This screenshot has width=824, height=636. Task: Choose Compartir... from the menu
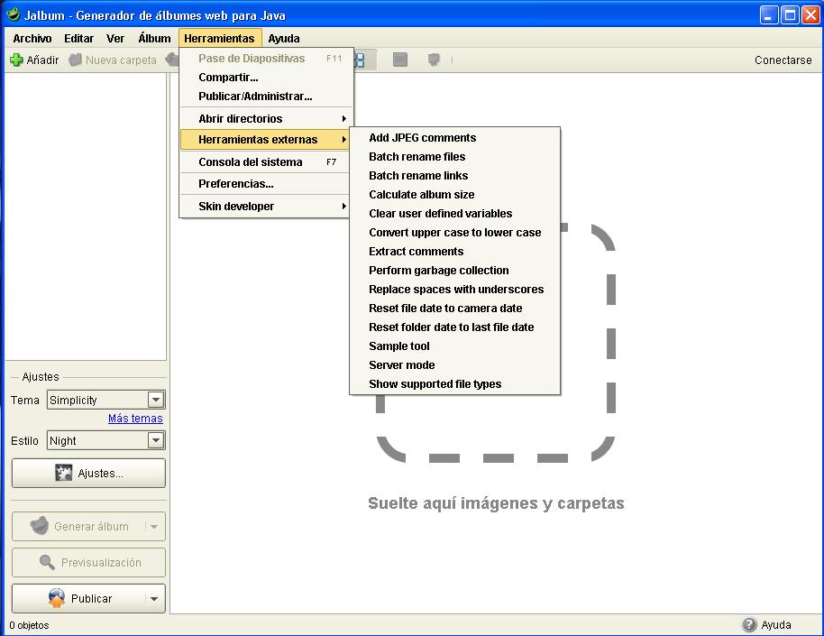coord(264,78)
